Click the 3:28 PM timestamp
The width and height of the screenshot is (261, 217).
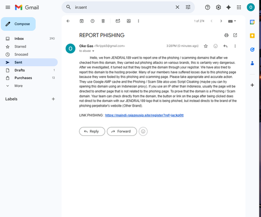[182, 46]
